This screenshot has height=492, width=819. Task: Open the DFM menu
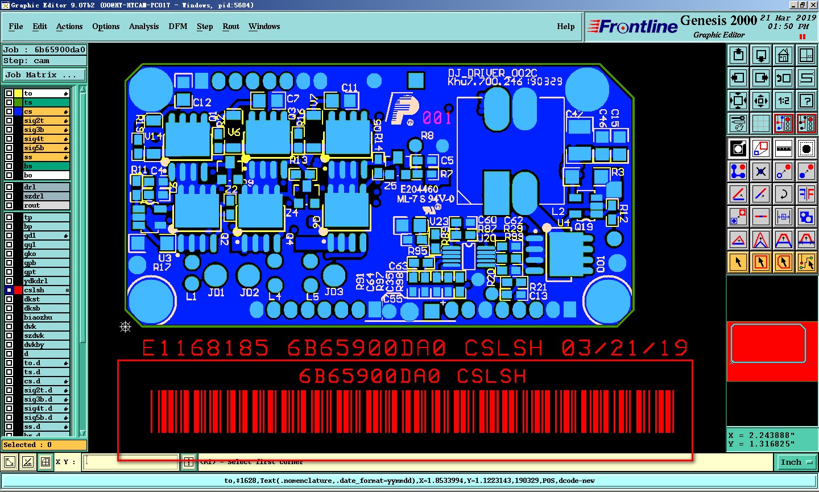(x=178, y=27)
